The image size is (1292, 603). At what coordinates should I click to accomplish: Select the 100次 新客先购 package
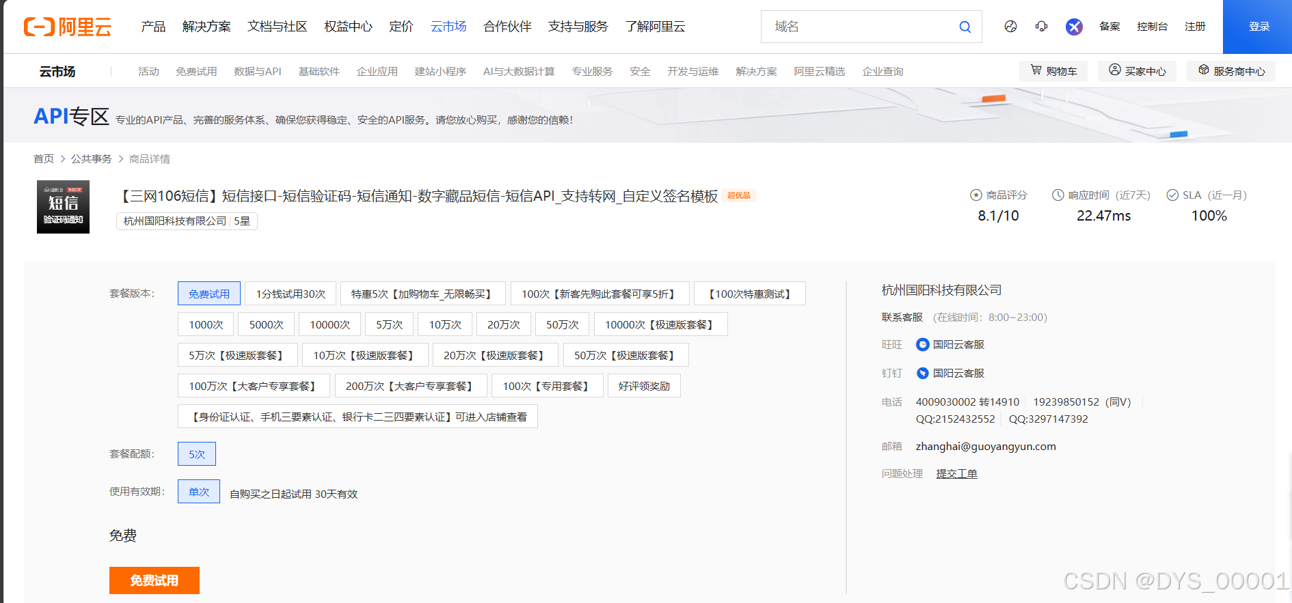coord(600,294)
